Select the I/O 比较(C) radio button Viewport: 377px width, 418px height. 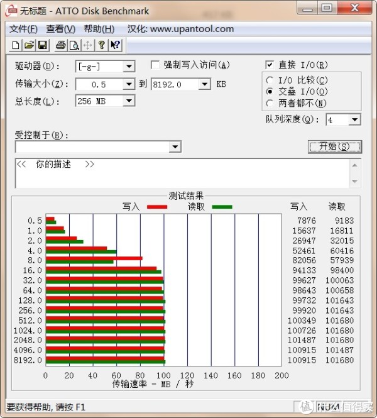point(270,80)
